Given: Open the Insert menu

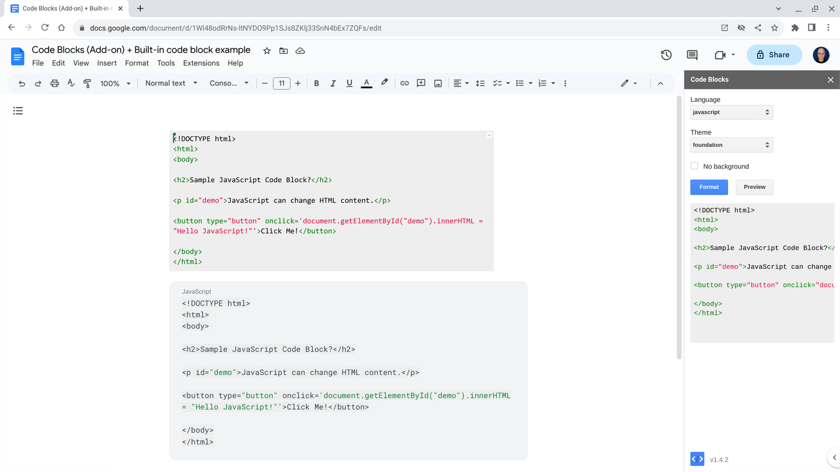Looking at the screenshot, I should [107, 63].
